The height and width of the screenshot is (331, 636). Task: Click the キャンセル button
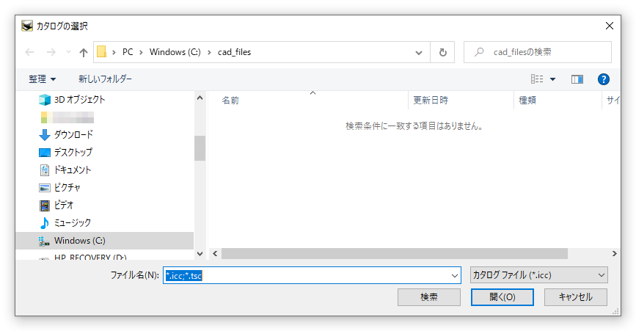[576, 297]
